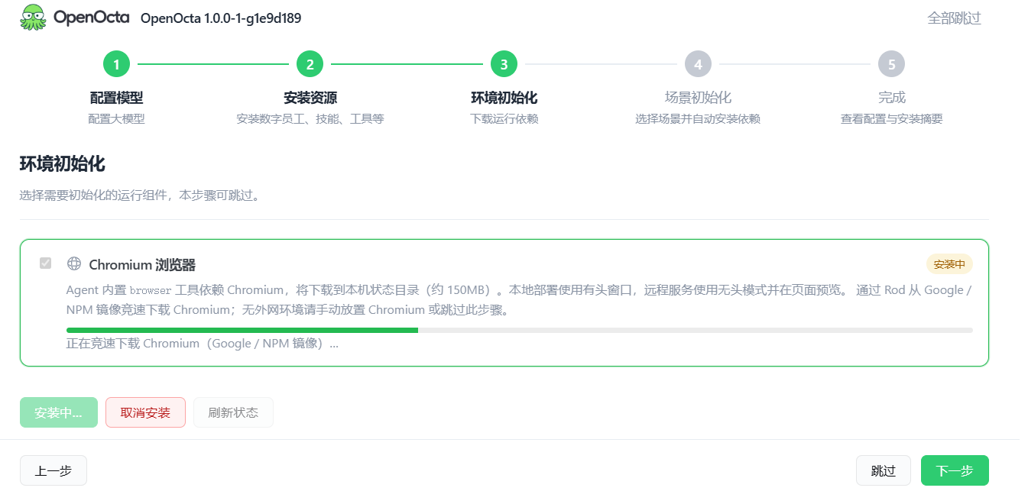Click step description 下载运行依赖
Viewport: 1028px width, 504px height.
[x=504, y=119]
